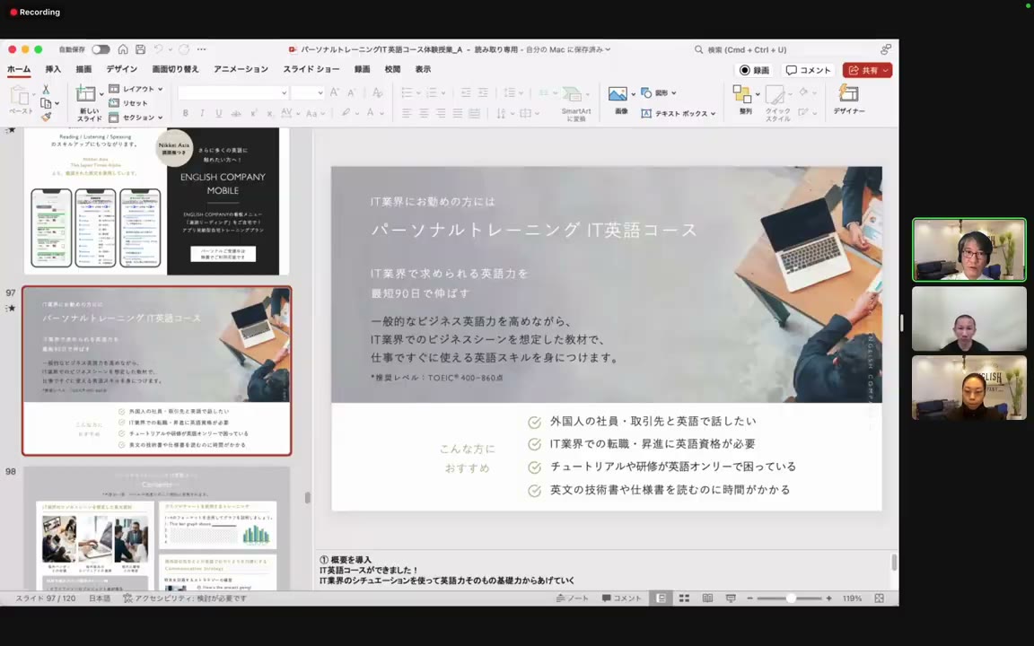Open the テキスト ボックス dropdown
The height and width of the screenshot is (646, 1034).
point(678,113)
